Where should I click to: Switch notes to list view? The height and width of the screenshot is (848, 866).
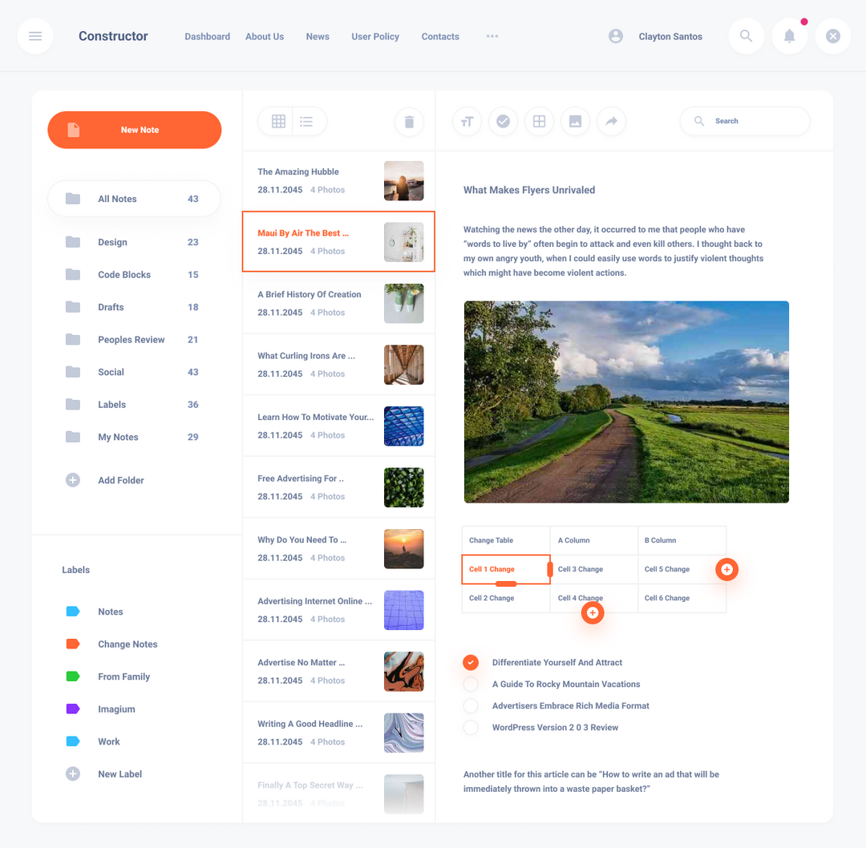point(306,121)
